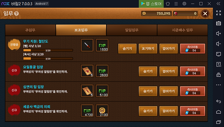Image resolution: width=224 pixels, height=127 pixels.
Task: Expand the Nox sidebar more options dots
Action: click(x=218, y=85)
